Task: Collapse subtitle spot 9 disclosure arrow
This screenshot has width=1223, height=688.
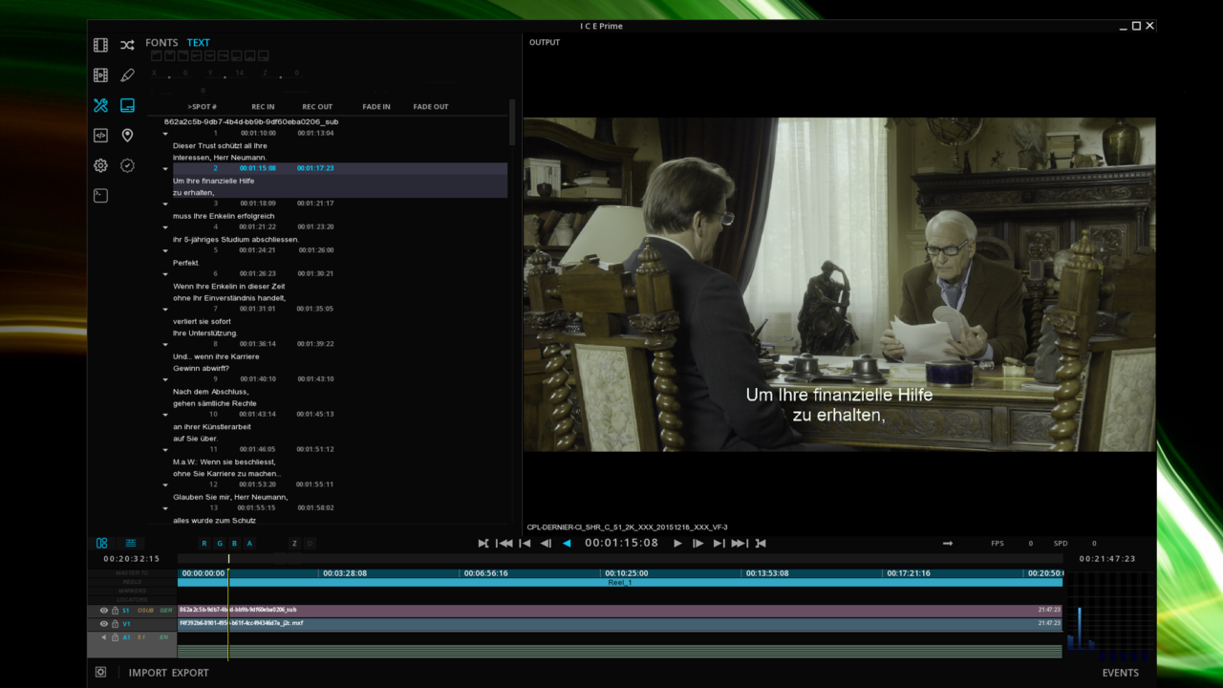Action: [165, 380]
